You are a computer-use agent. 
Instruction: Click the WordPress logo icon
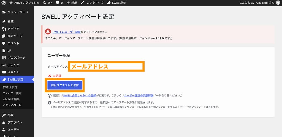3,3
